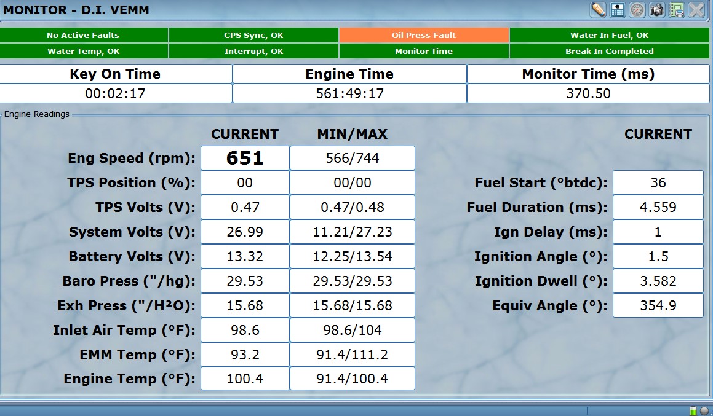
Task: Click the green battery icon in status bar
Action: (x=693, y=411)
